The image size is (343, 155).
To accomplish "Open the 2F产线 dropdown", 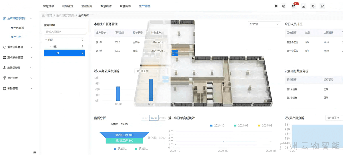I will (x=264, y=24).
